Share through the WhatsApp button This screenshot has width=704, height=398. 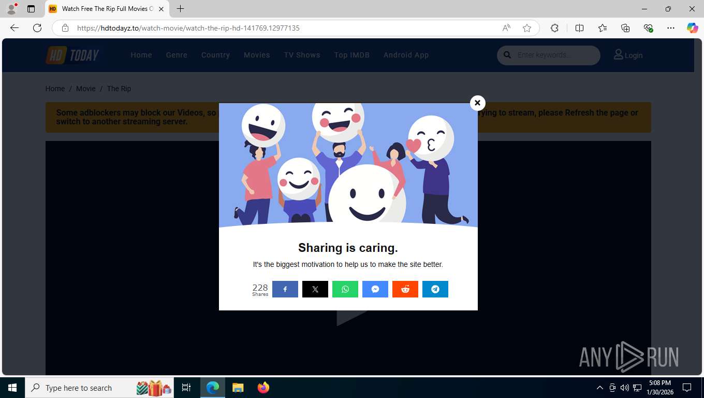coord(345,289)
